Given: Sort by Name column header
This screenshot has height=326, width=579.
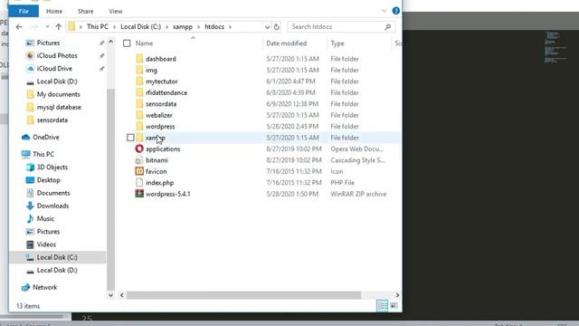Looking at the screenshot, I should pyautogui.click(x=144, y=43).
